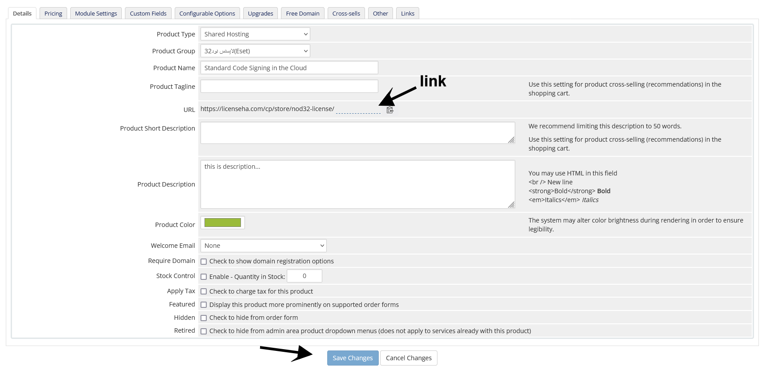This screenshot has width=762, height=370.
Task: Expand the Product Group dropdown
Action: tap(255, 51)
